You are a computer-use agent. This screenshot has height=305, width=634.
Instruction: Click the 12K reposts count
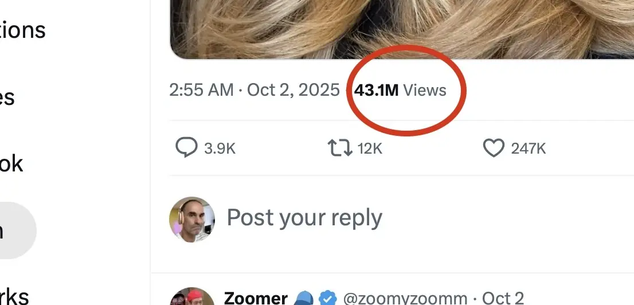pyautogui.click(x=370, y=149)
